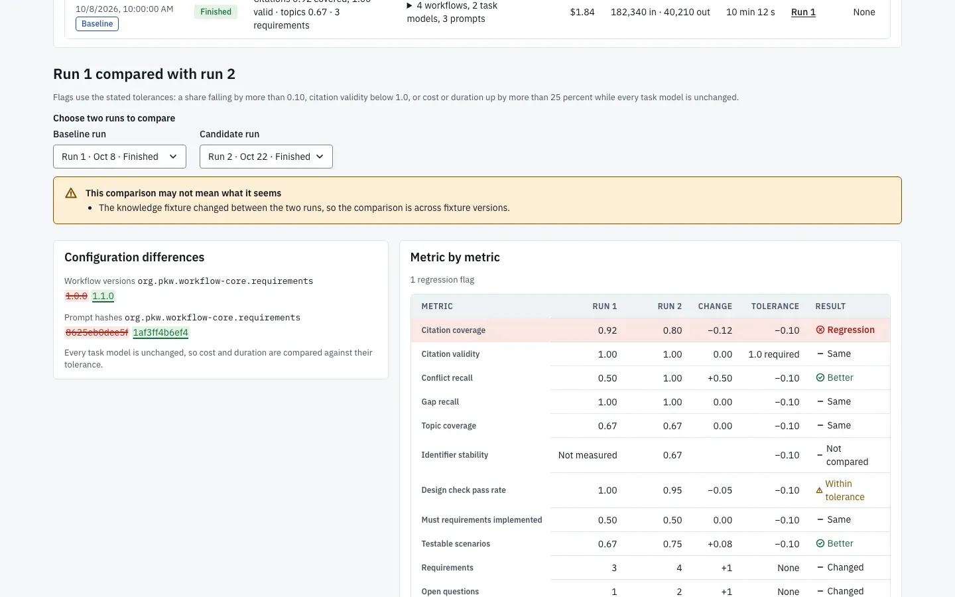The image size is (955, 597).
Task: Click the 182,340 in · 40,210 out tokens
Action: coord(660,12)
